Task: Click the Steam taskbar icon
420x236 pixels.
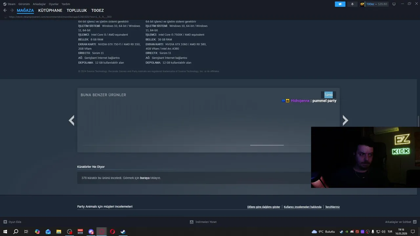Action: (123, 231)
